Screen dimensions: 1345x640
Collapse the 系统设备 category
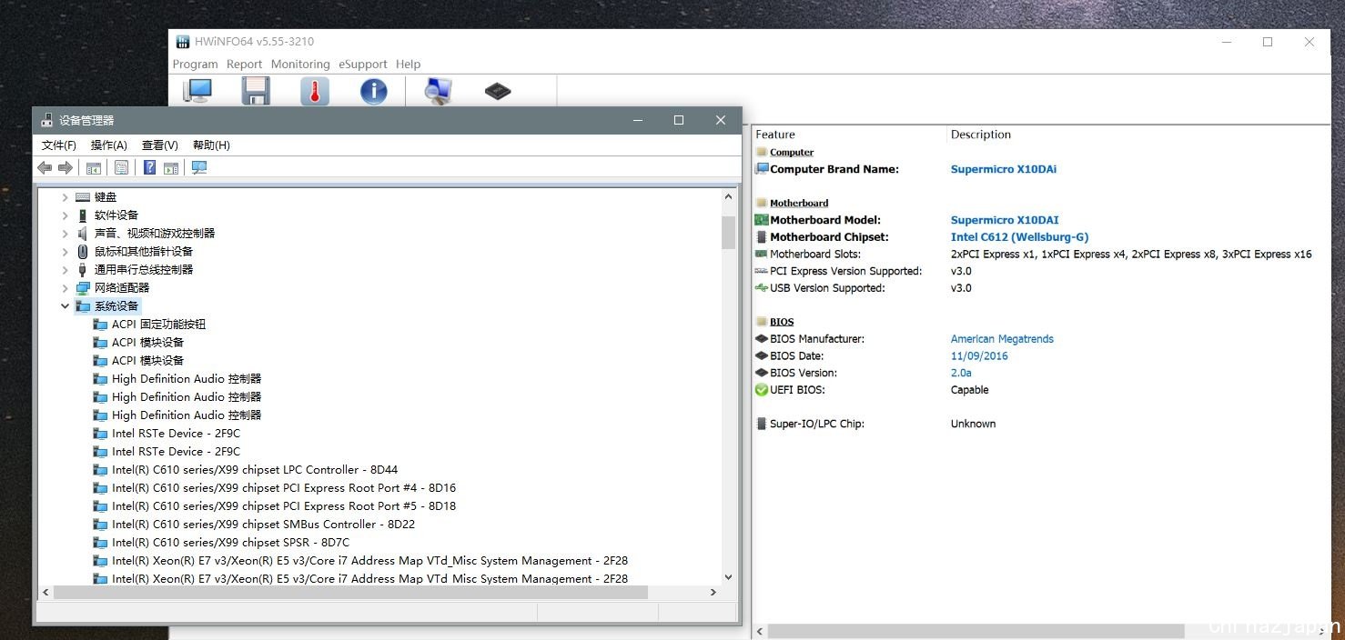pyautogui.click(x=65, y=306)
